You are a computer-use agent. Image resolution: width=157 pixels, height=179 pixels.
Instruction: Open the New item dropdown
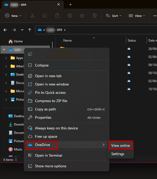13,16
